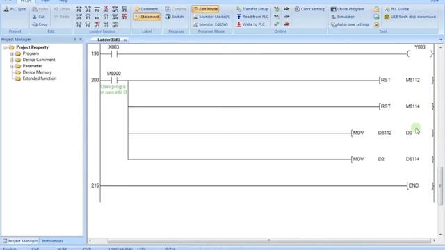Select the Program folder label
This screenshot has width=445, height=250.
[x=31, y=53]
